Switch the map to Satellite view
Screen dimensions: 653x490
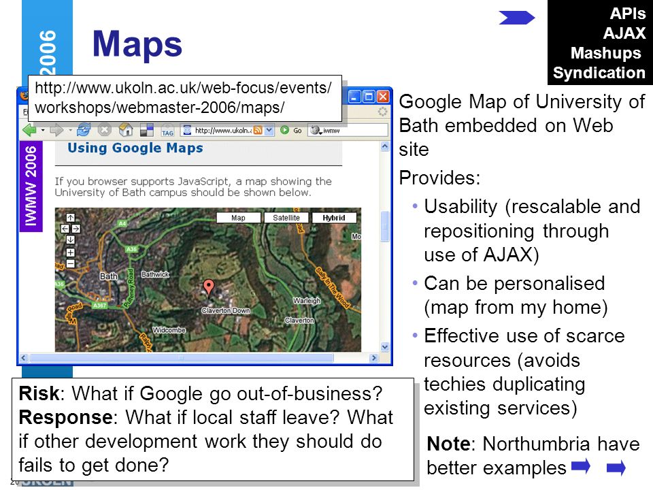[x=286, y=218]
